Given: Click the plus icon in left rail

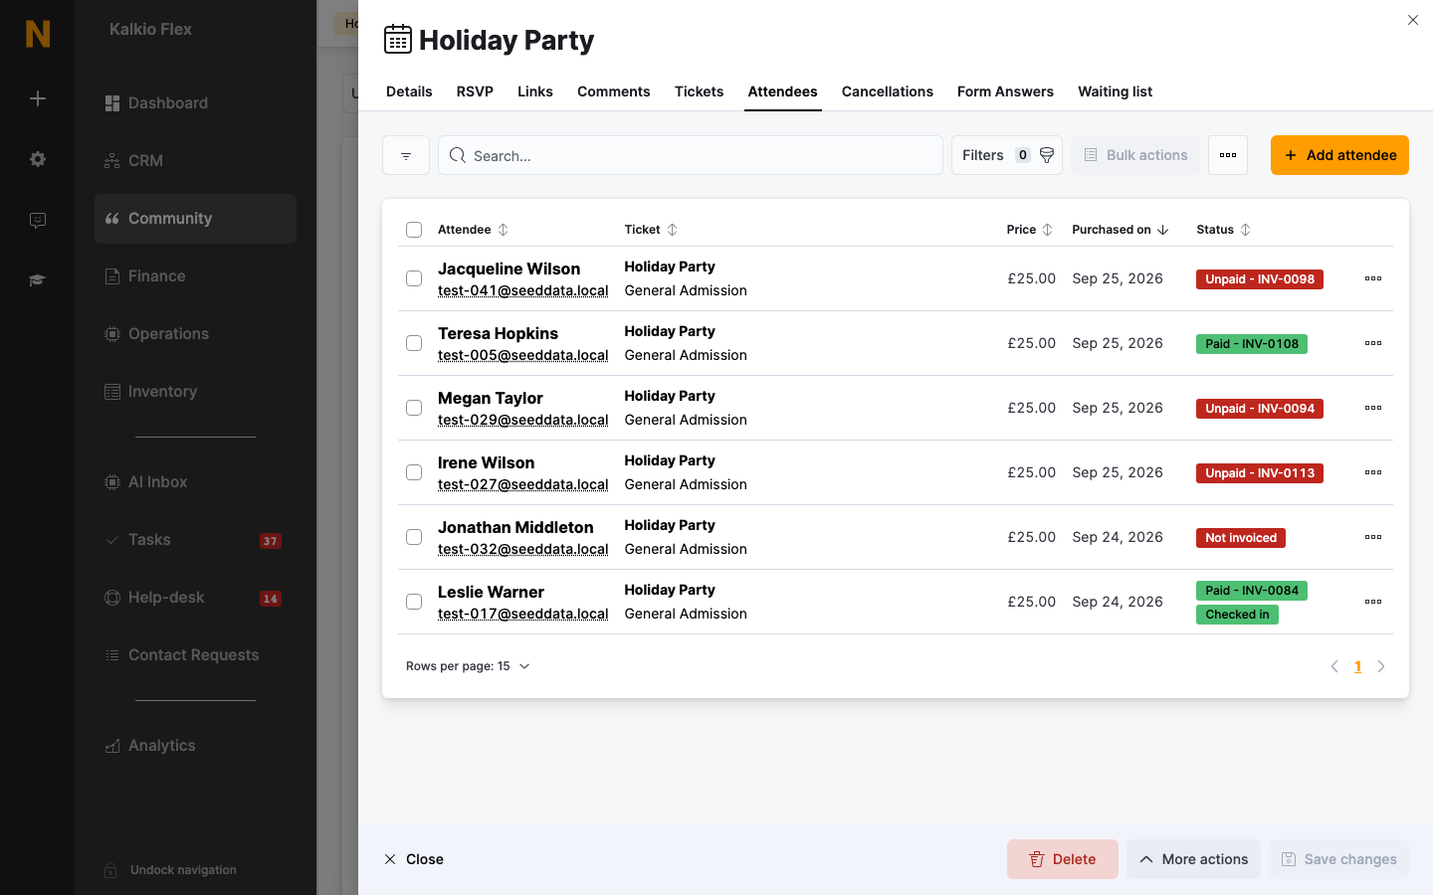Looking at the screenshot, I should 38,98.
